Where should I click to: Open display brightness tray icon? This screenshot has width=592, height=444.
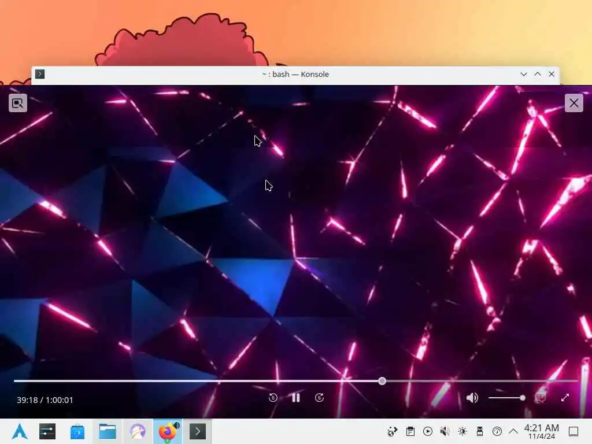click(x=462, y=431)
